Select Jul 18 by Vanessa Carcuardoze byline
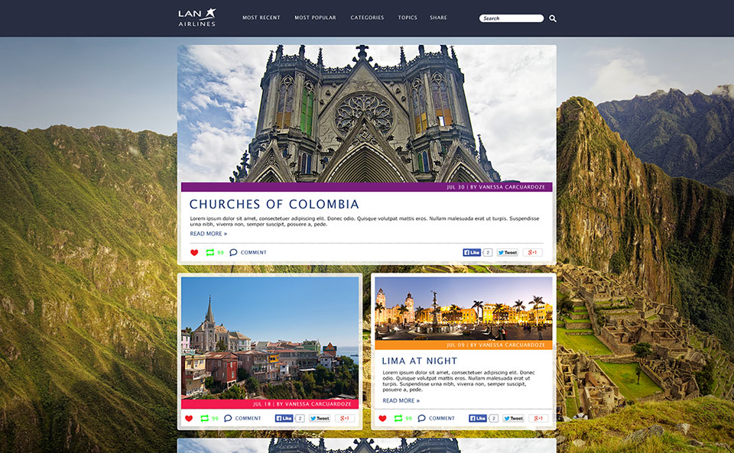Screen dimensions: 734x453 pyautogui.click(x=302, y=404)
